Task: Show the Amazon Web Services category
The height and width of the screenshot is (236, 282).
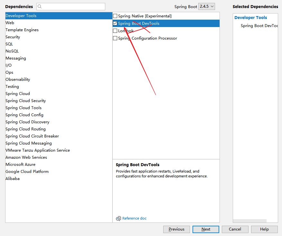Action: coord(59,157)
